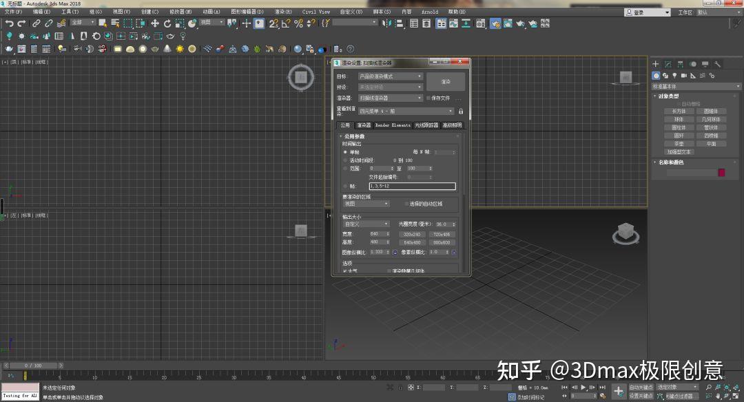
Task: Click the object color swatch under 名称和颜色
Action: (x=722, y=171)
